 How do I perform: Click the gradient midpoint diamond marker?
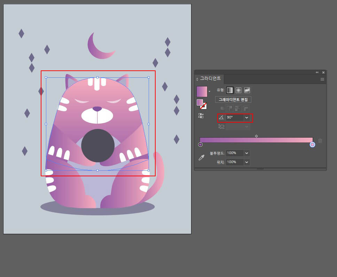coord(256,136)
